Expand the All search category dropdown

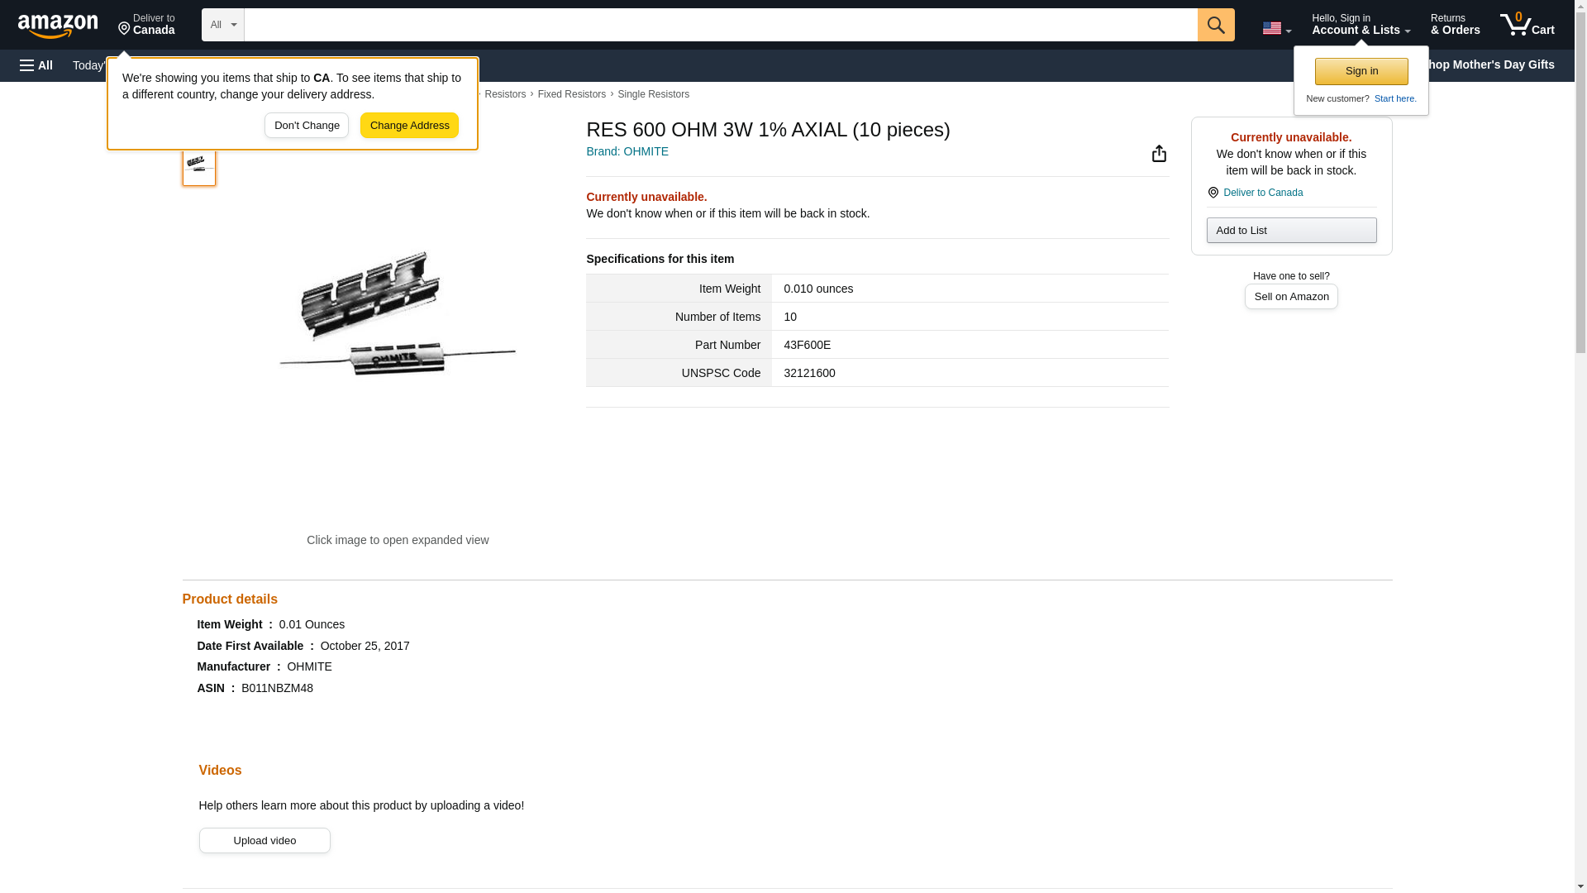pyautogui.click(x=222, y=25)
